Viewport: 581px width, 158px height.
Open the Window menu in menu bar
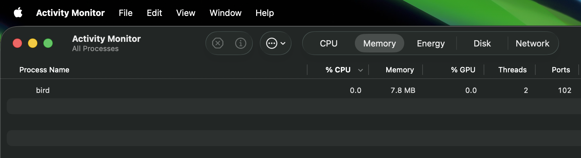[225, 13]
